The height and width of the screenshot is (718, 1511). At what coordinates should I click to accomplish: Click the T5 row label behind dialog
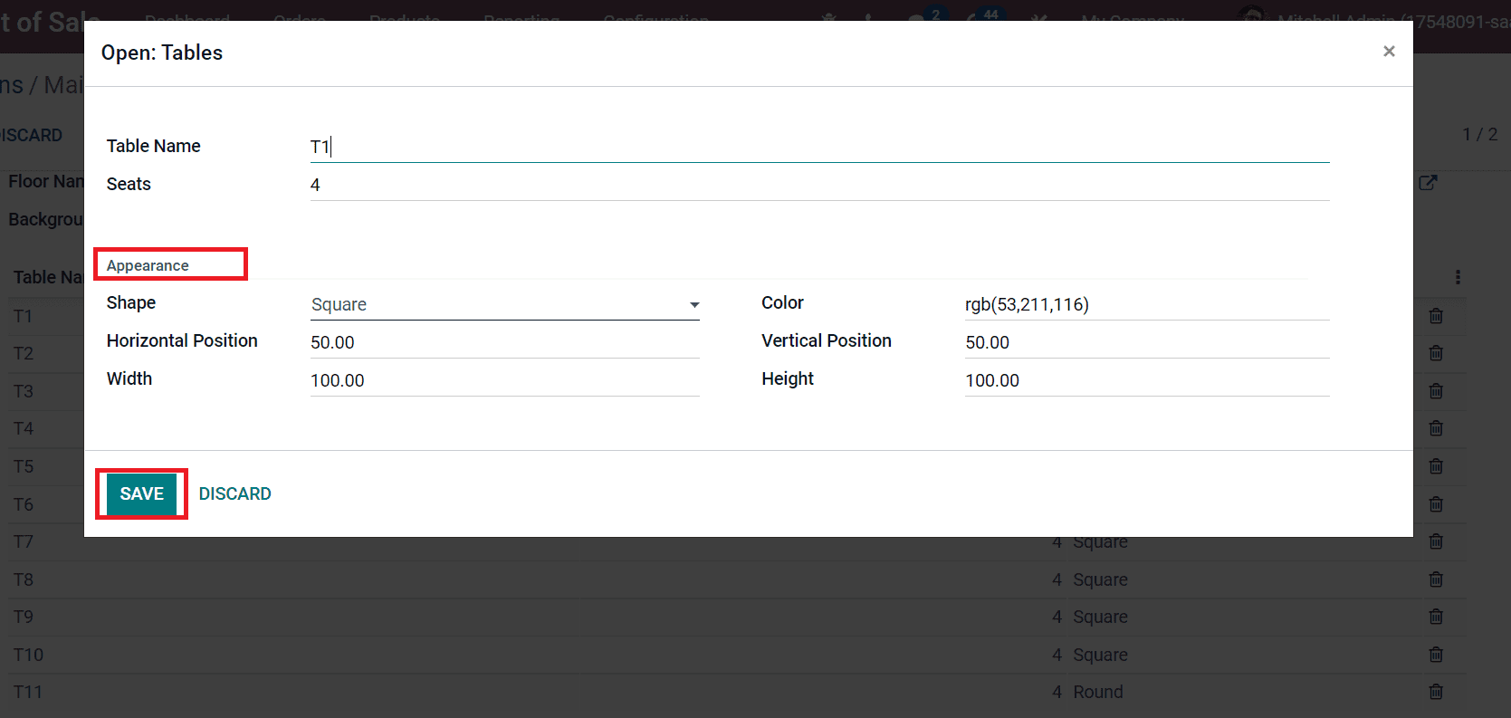(24, 466)
